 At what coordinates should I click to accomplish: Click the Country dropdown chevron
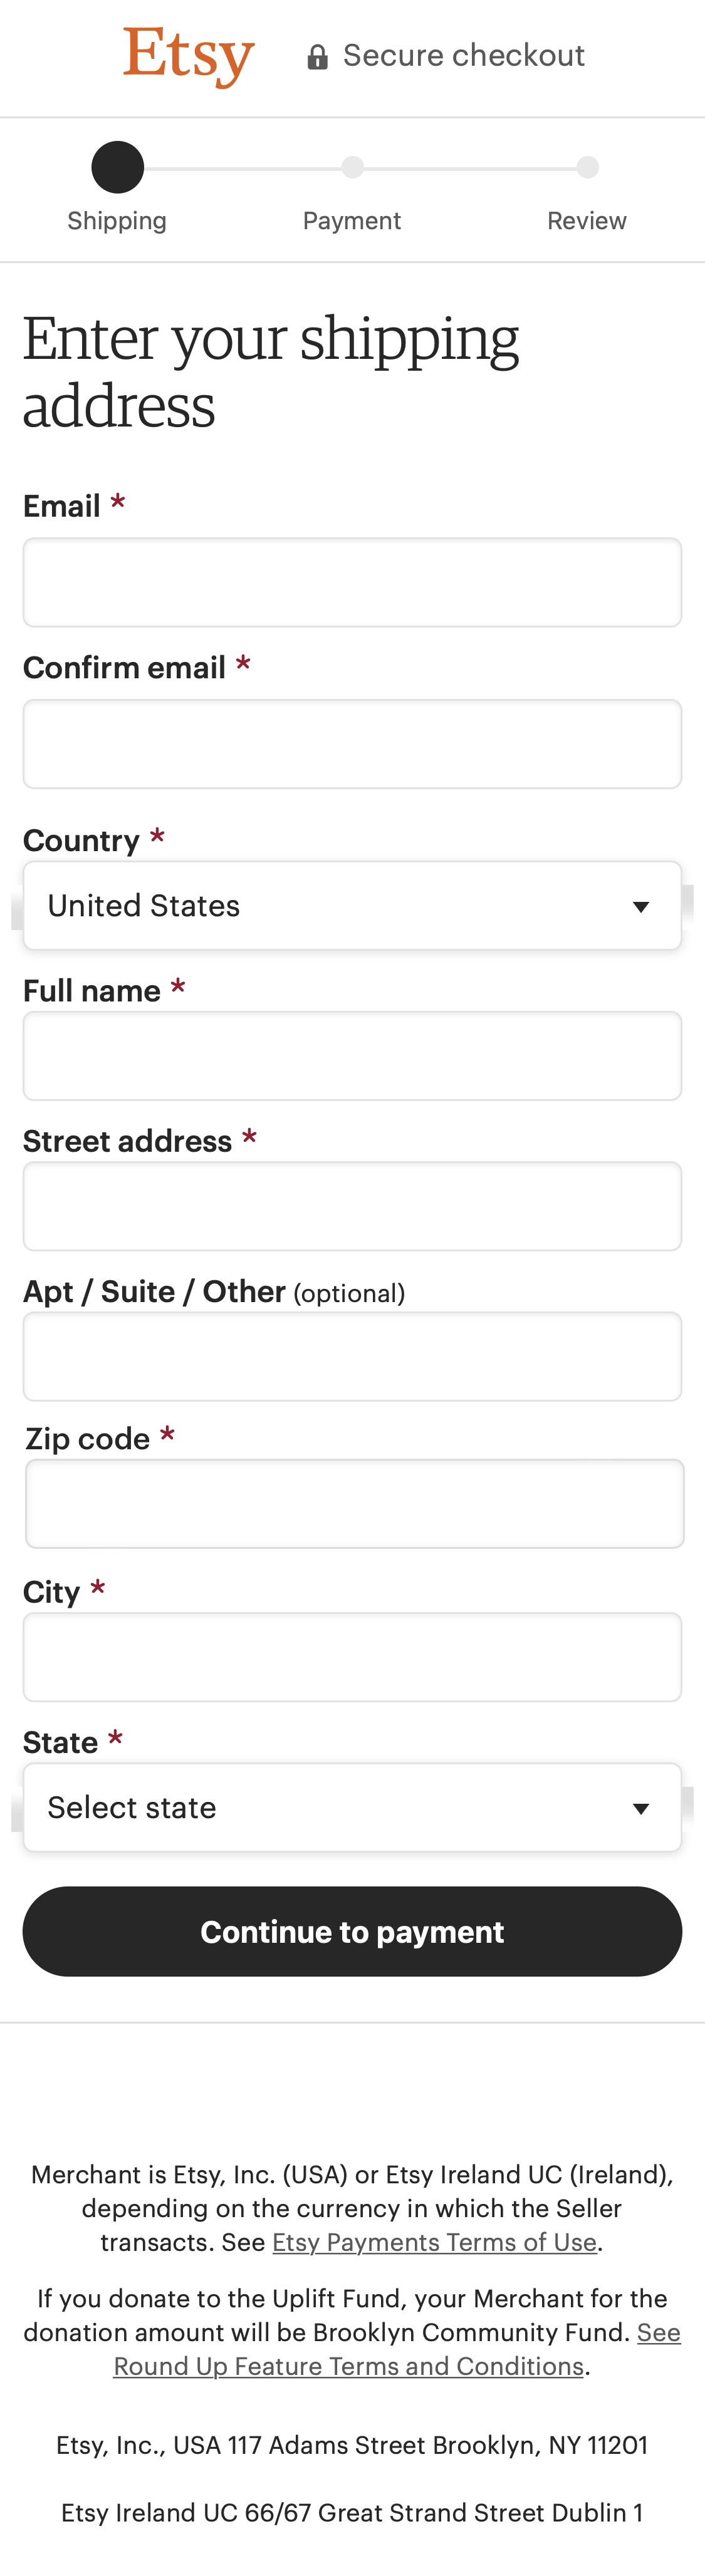coord(640,905)
